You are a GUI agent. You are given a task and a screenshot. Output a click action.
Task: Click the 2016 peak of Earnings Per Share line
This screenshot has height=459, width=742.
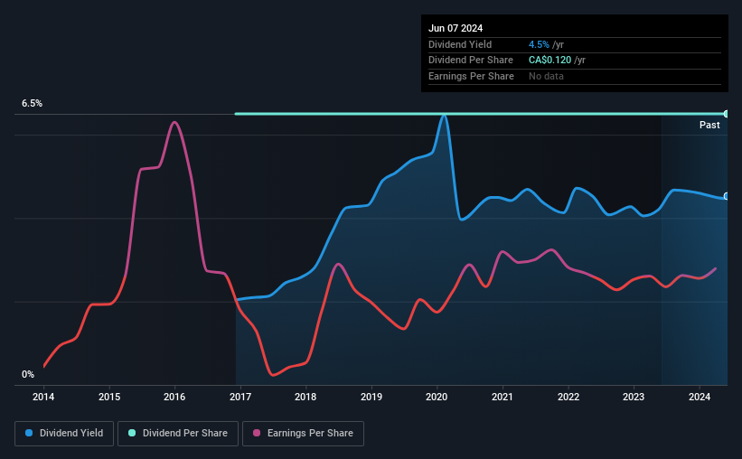pyautogui.click(x=174, y=122)
